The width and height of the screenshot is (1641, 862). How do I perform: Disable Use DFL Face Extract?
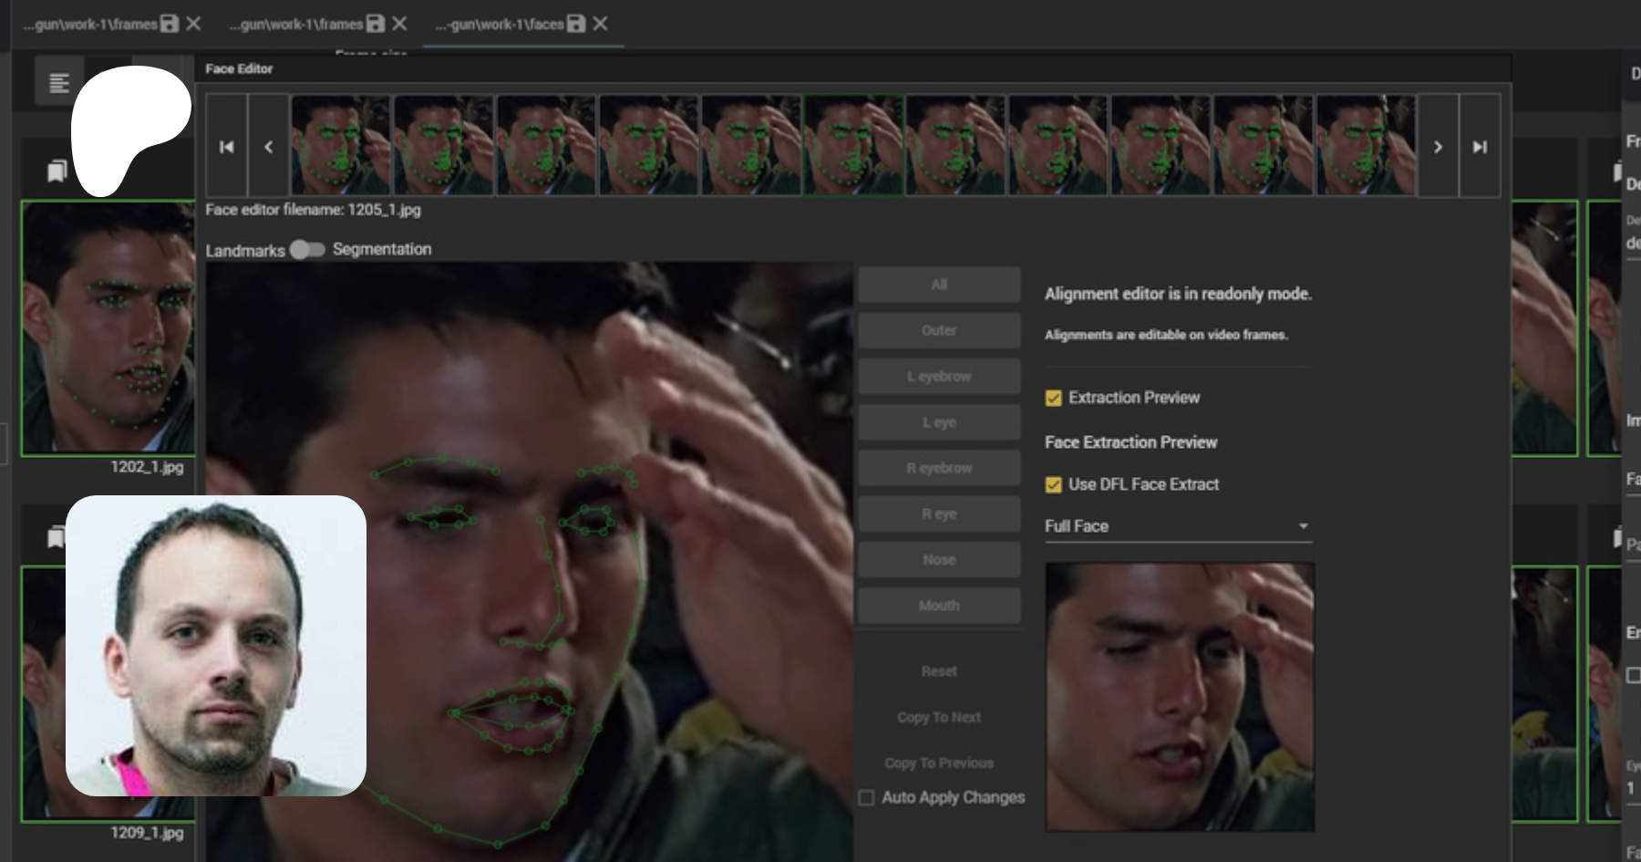(1053, 484)
